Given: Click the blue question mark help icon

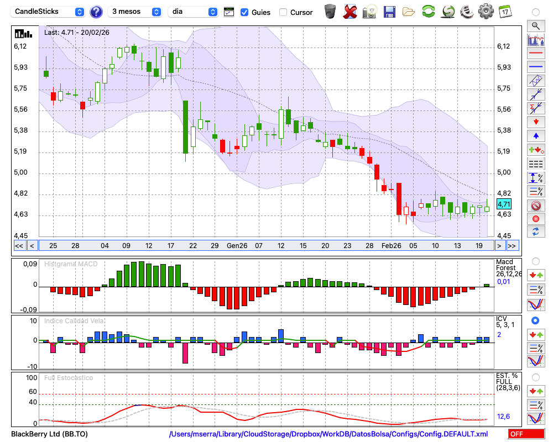Looking at the screenshot, I should 96,12.
